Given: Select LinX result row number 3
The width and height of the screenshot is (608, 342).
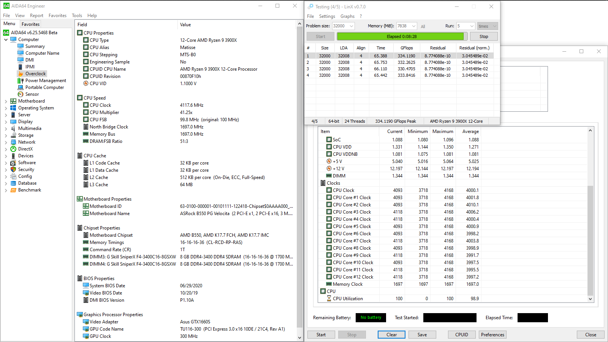Looking at the screenshot, I should click(399, 69).
